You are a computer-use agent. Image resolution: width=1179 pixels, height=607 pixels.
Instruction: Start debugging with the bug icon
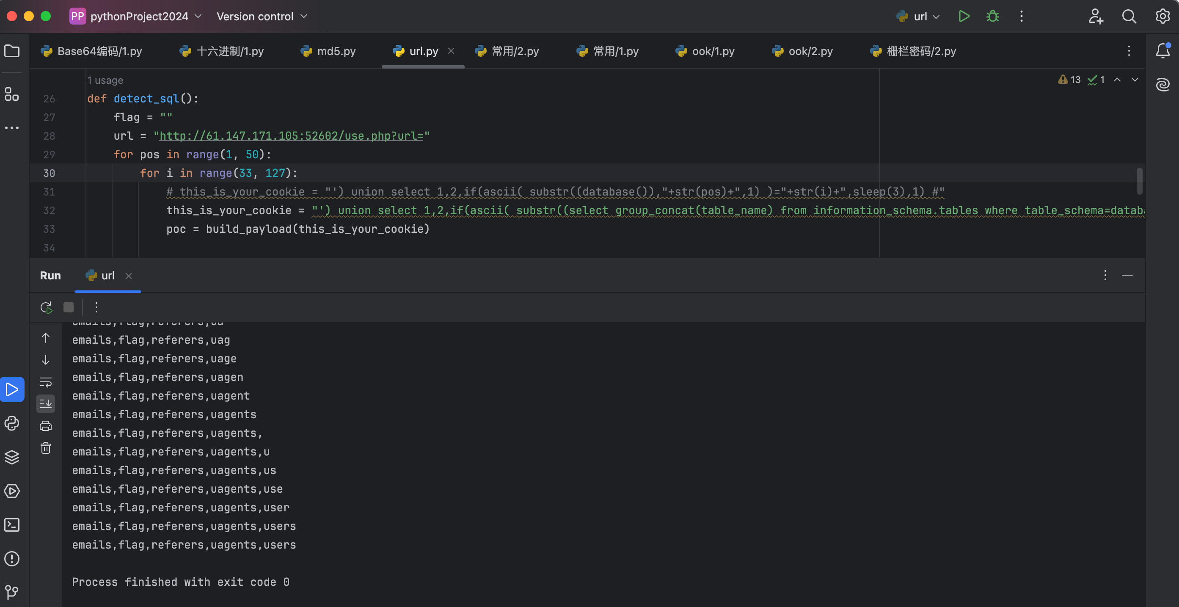click(x=992, y=16)
